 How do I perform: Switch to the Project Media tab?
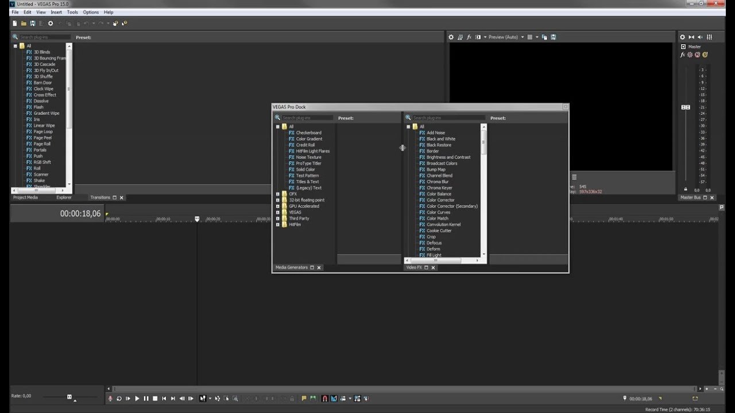[25, 197]
